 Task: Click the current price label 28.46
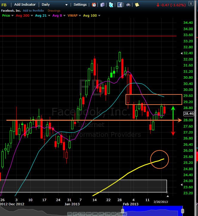[x=189, y=114]
